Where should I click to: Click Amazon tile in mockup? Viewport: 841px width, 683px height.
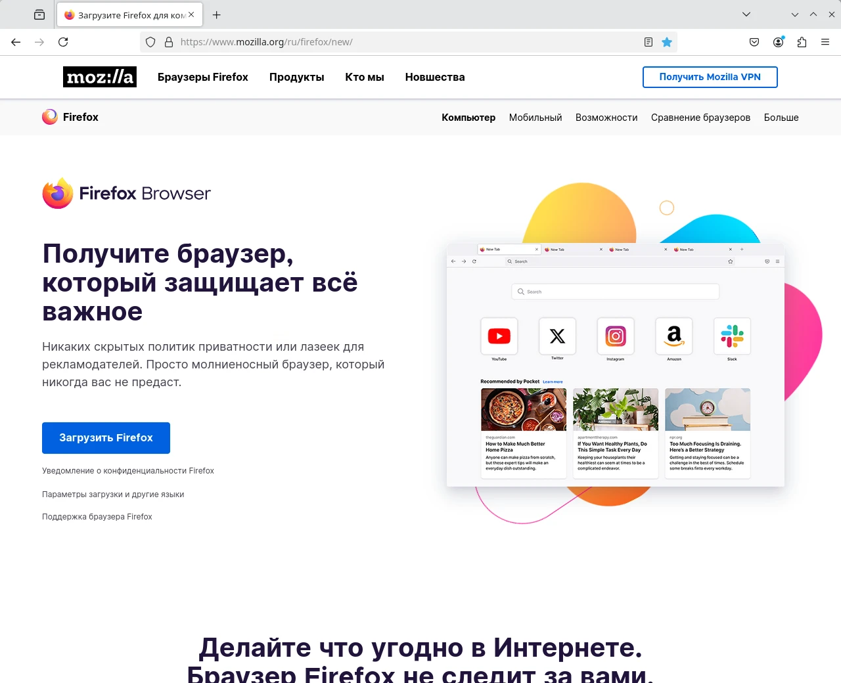674,336
